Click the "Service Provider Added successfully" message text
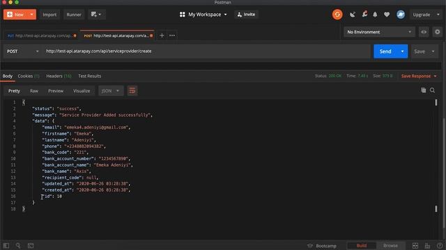Image resolution: width=446 pixels, height=250 pixels. (x=105, y=115)
